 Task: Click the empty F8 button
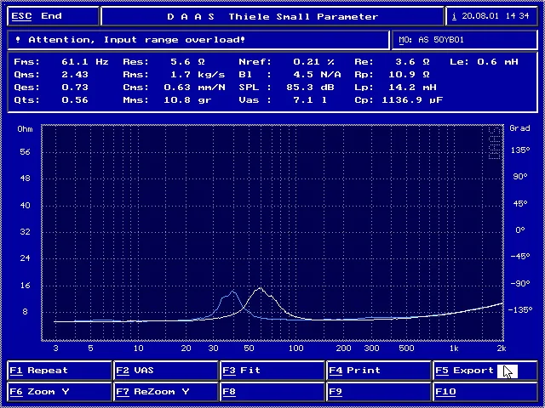272,392
